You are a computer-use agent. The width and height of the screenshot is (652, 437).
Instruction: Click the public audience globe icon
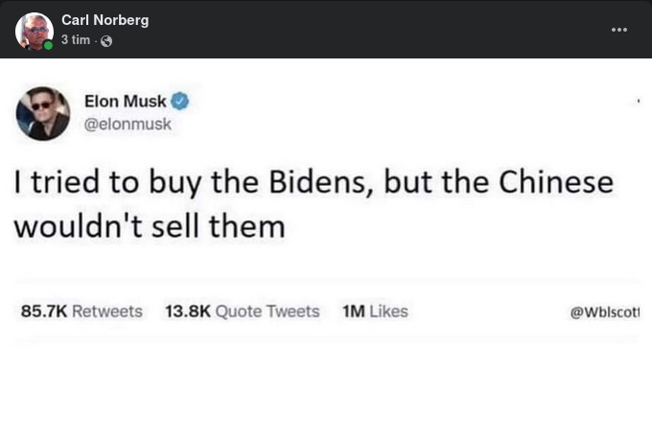[x=106, y=41]
